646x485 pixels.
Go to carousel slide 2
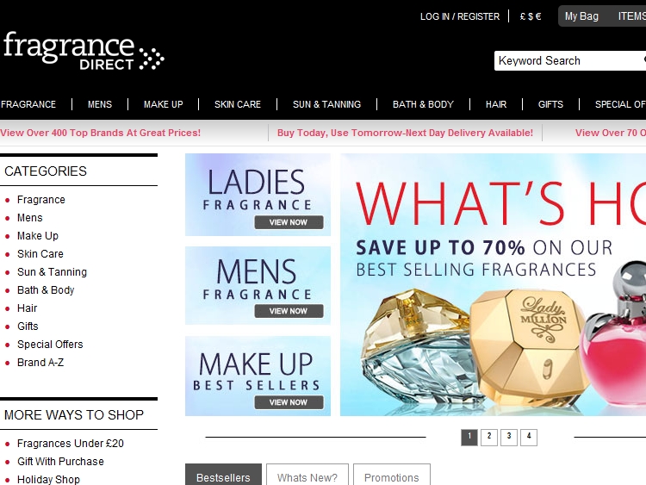(489, 438)
